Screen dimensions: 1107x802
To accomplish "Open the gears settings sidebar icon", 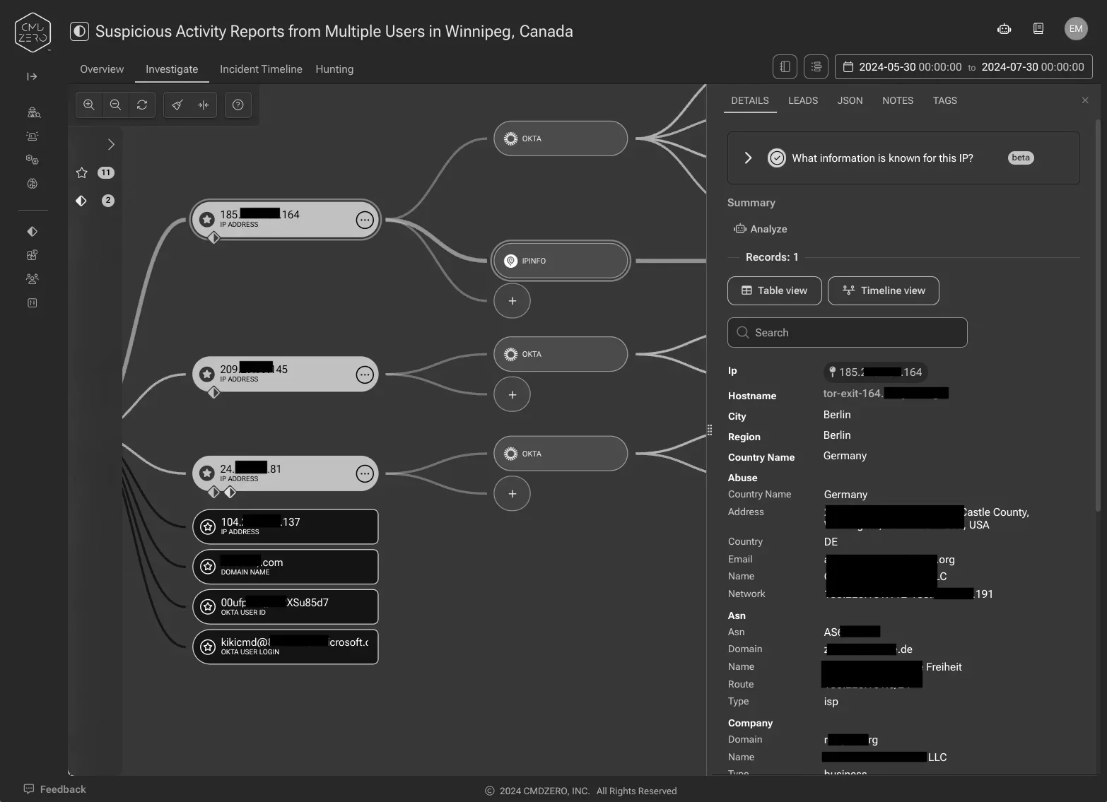I will coord(33,160).
